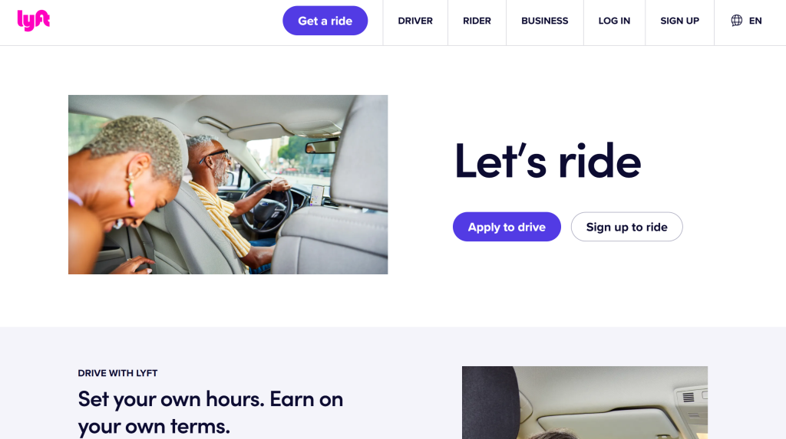Viewport: 786px width, 439px height.
Task: Click the globe language icon
Action: click(736, 21)
